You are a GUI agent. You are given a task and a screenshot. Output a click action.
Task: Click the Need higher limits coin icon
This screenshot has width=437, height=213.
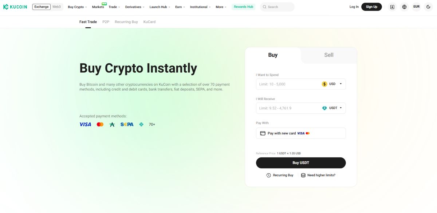303,175
